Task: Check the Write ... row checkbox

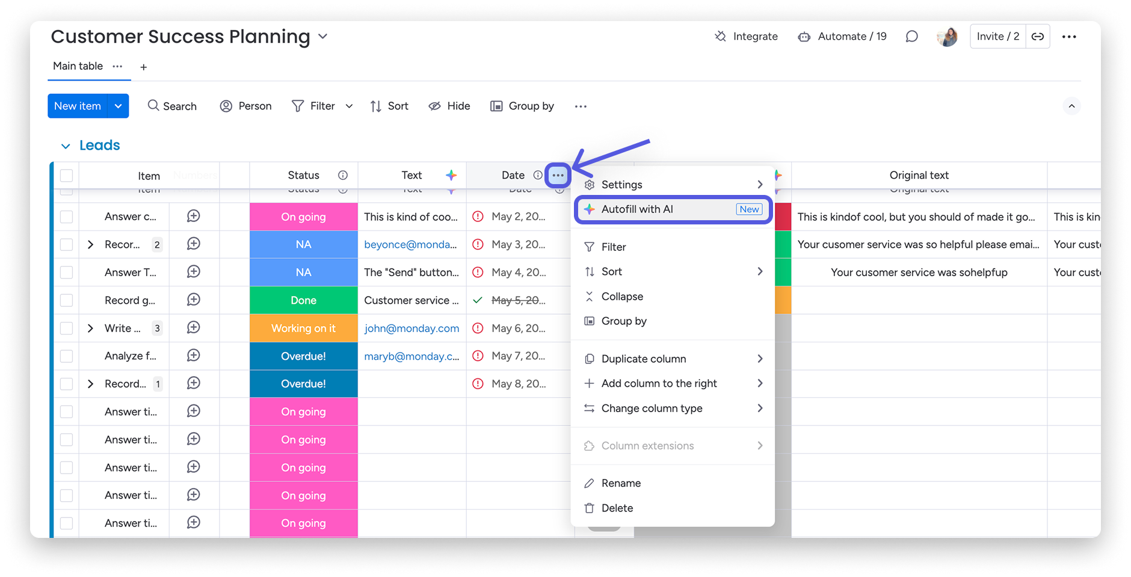Action: 67,328
